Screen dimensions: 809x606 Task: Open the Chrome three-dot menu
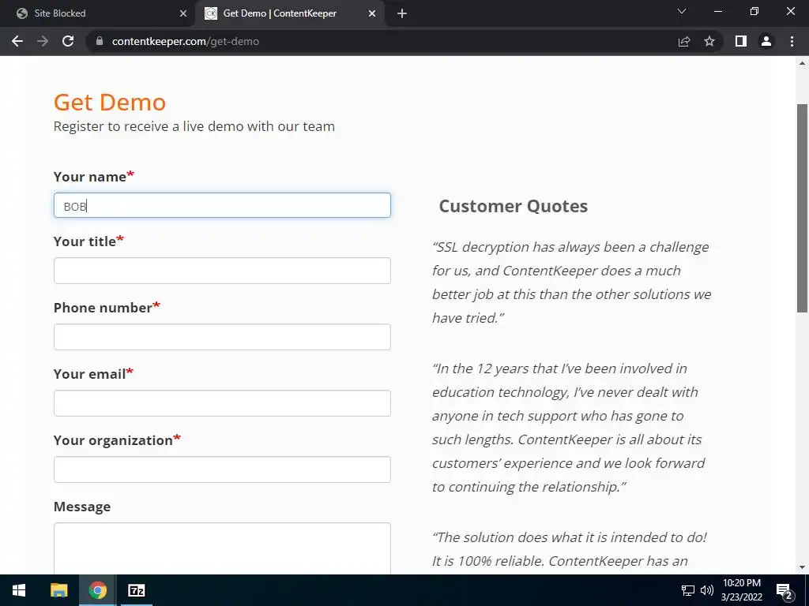tap(792, 41)
